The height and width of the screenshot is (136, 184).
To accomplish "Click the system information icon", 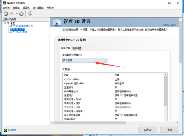I will tap(6, 130).
